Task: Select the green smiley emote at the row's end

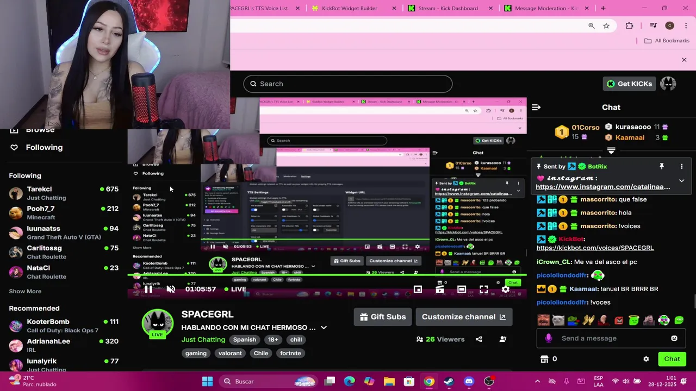Action: pos(679,320)
